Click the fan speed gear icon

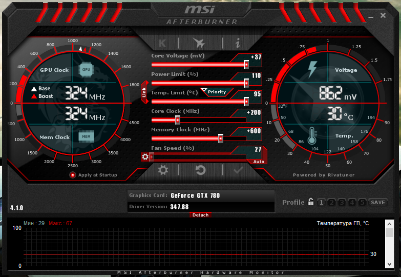pos(145,156)
